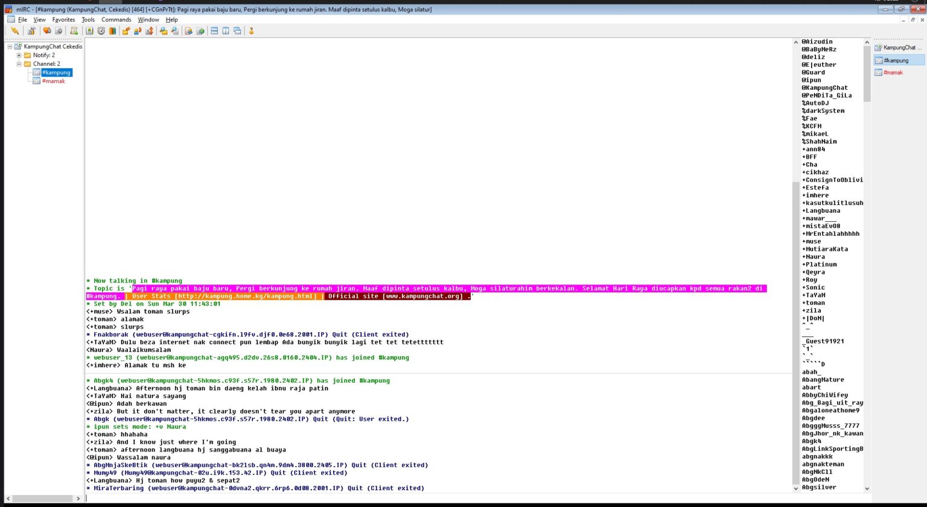Collapse the KampungChat Cekedis server node
The width and height of the screenshot is (927, 507).
(x=10, y=46)
